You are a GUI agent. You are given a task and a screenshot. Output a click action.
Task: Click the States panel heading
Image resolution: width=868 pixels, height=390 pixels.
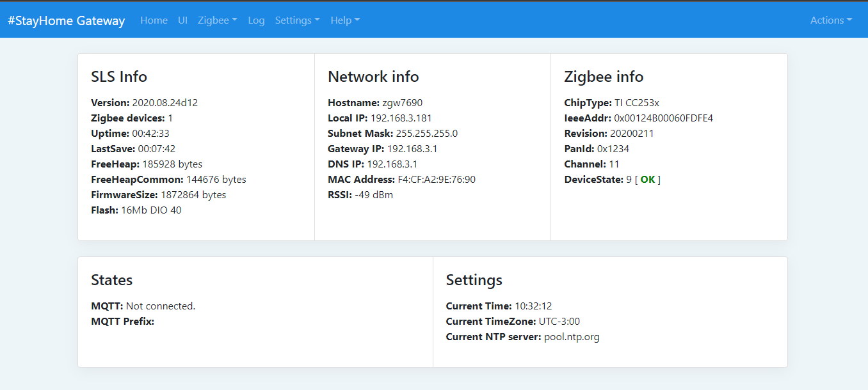coord(112,280)
